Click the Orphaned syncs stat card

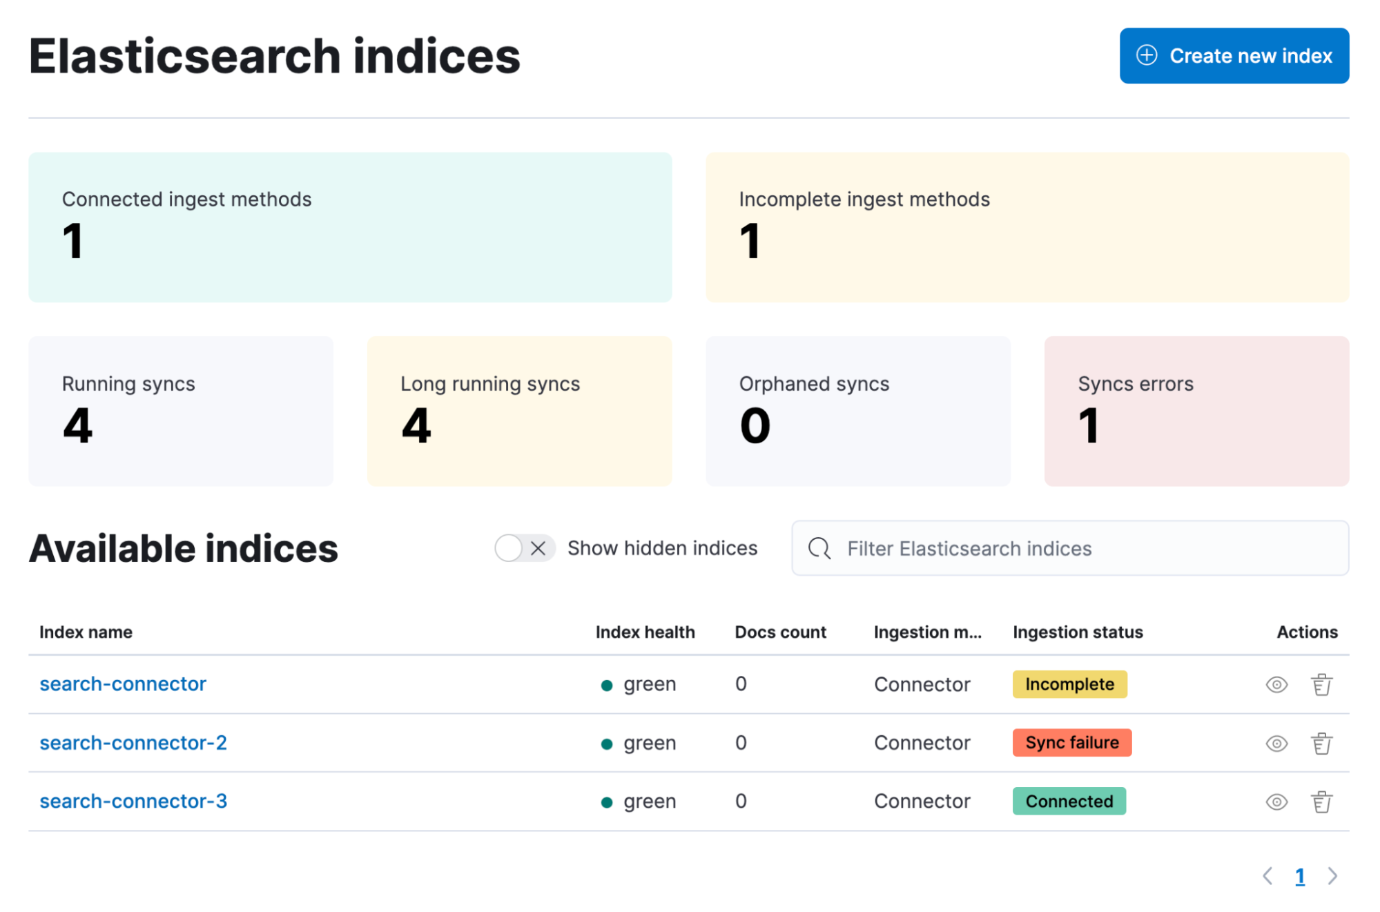[x=858, y=411]
